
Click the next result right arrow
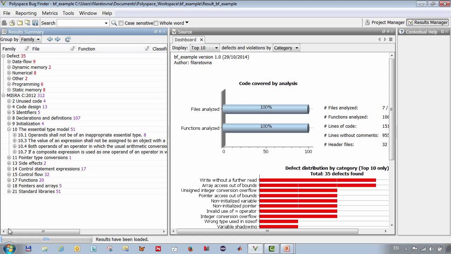tap(58, 40)
